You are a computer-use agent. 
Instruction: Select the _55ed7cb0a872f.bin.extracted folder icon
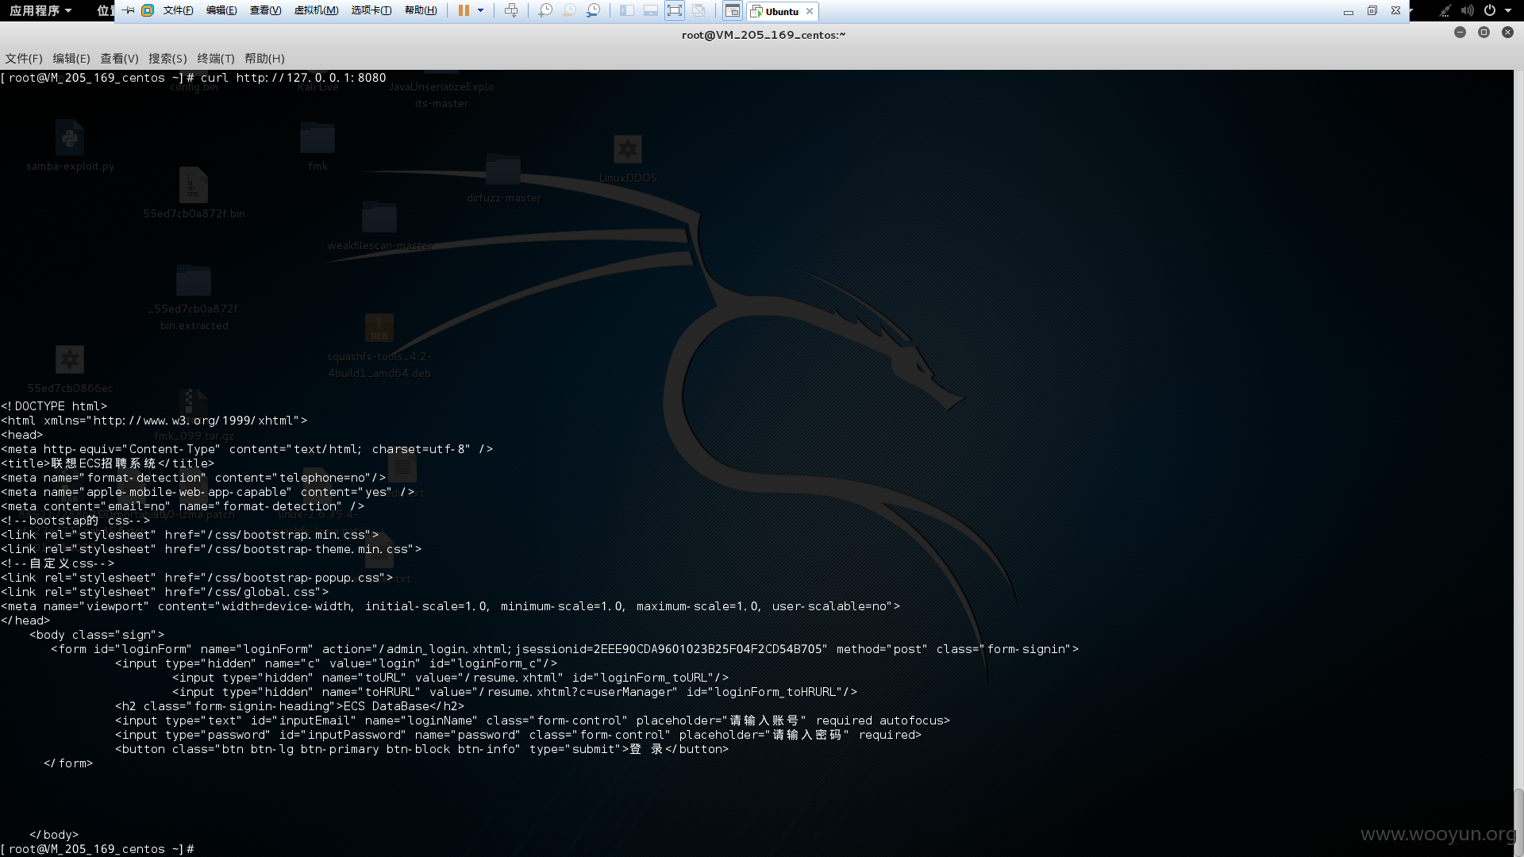tap(193, 280)
